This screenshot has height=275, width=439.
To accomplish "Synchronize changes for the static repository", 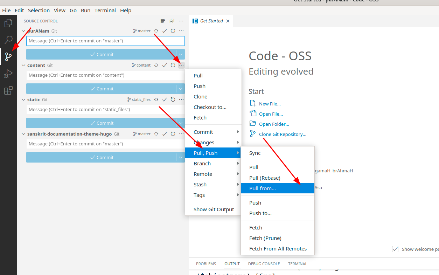I will click(156, 99).
